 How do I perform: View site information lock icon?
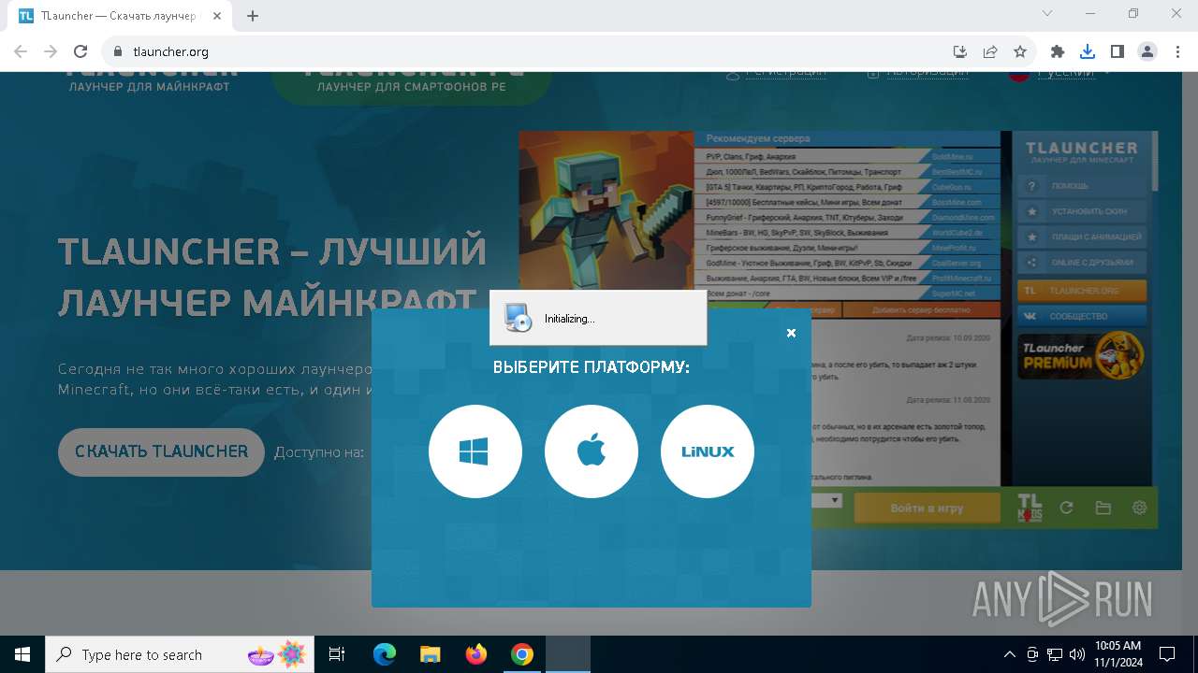[118, 51]
